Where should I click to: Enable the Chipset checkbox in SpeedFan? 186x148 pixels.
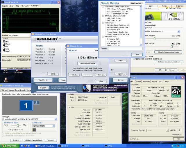coord(4,44)
